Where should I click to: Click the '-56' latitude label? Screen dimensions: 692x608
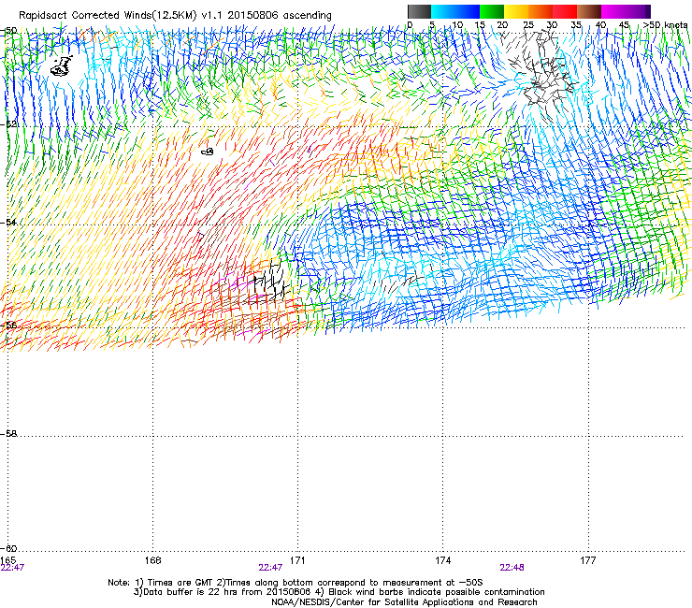click(x=8, y=326)
